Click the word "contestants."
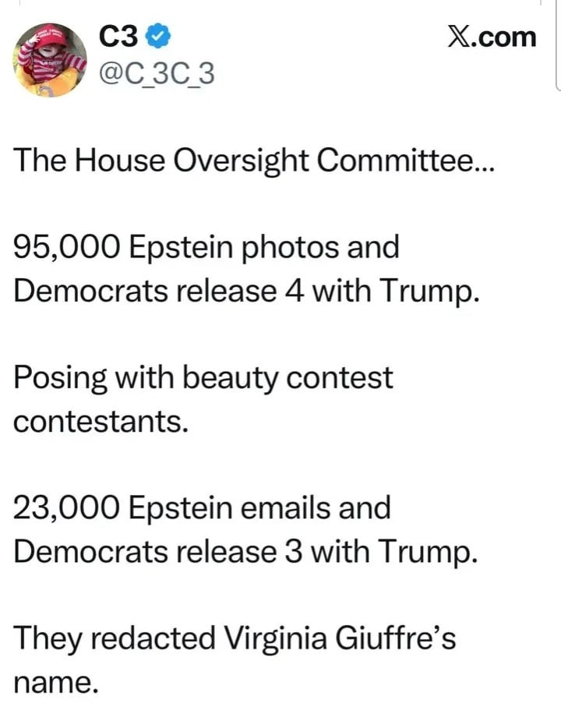Image resolution: width=561 pixels, height=707 pixels. pyautogui.click(x=101, y=422)
